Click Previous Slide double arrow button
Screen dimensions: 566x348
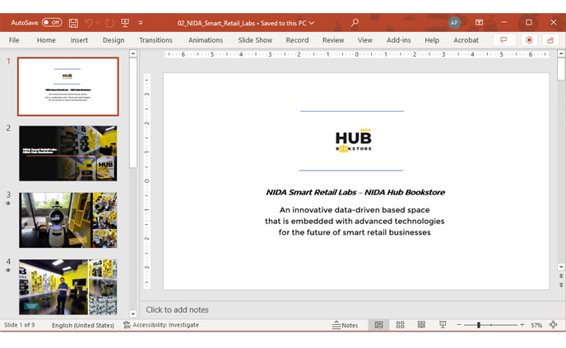tap(561, 276)
